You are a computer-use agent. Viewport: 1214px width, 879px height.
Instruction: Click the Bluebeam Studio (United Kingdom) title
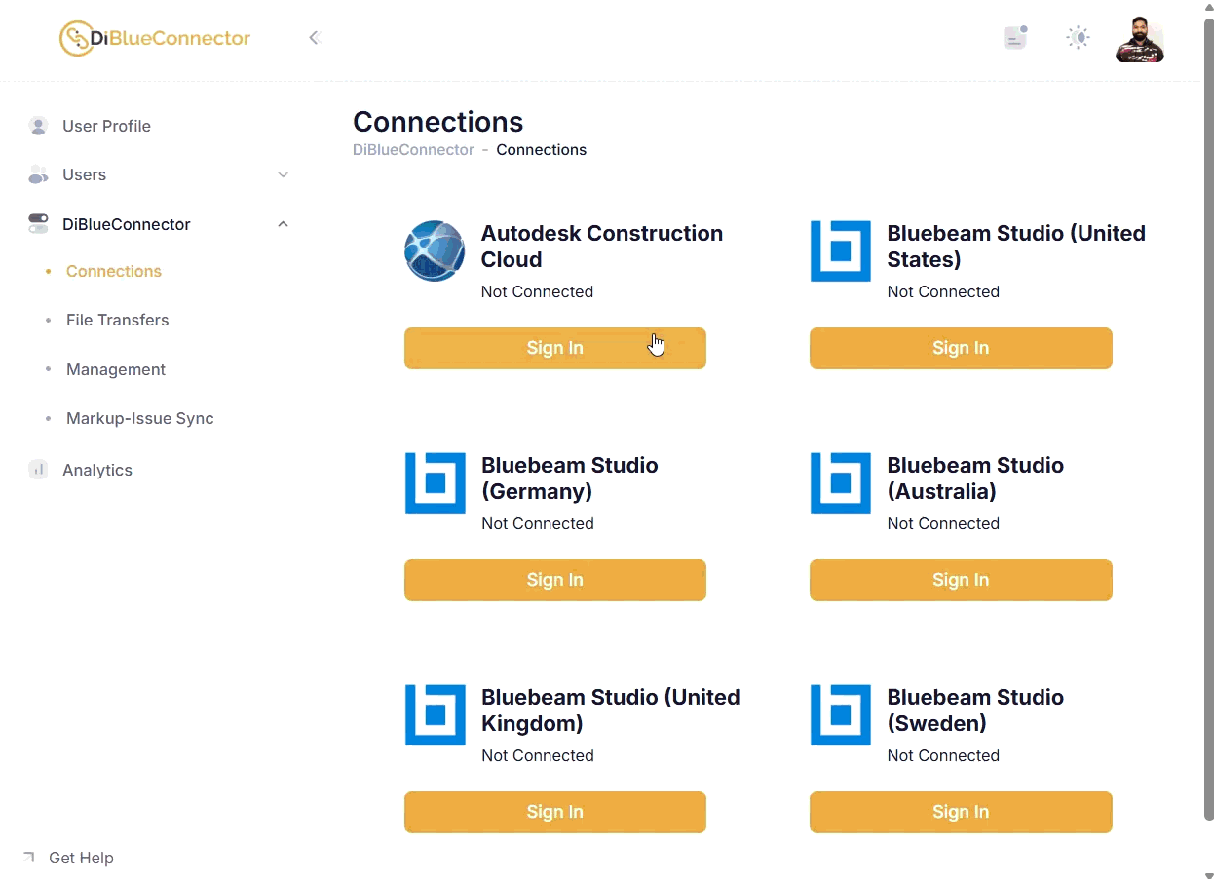point(611,710)
